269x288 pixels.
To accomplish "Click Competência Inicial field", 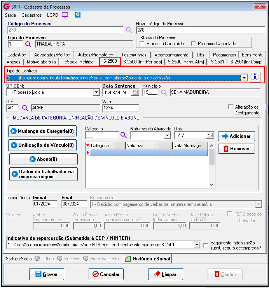I will click(45, 204).
